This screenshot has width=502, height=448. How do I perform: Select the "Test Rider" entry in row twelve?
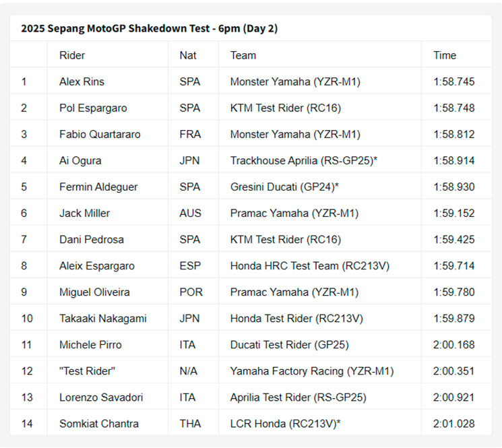[87, 371]
